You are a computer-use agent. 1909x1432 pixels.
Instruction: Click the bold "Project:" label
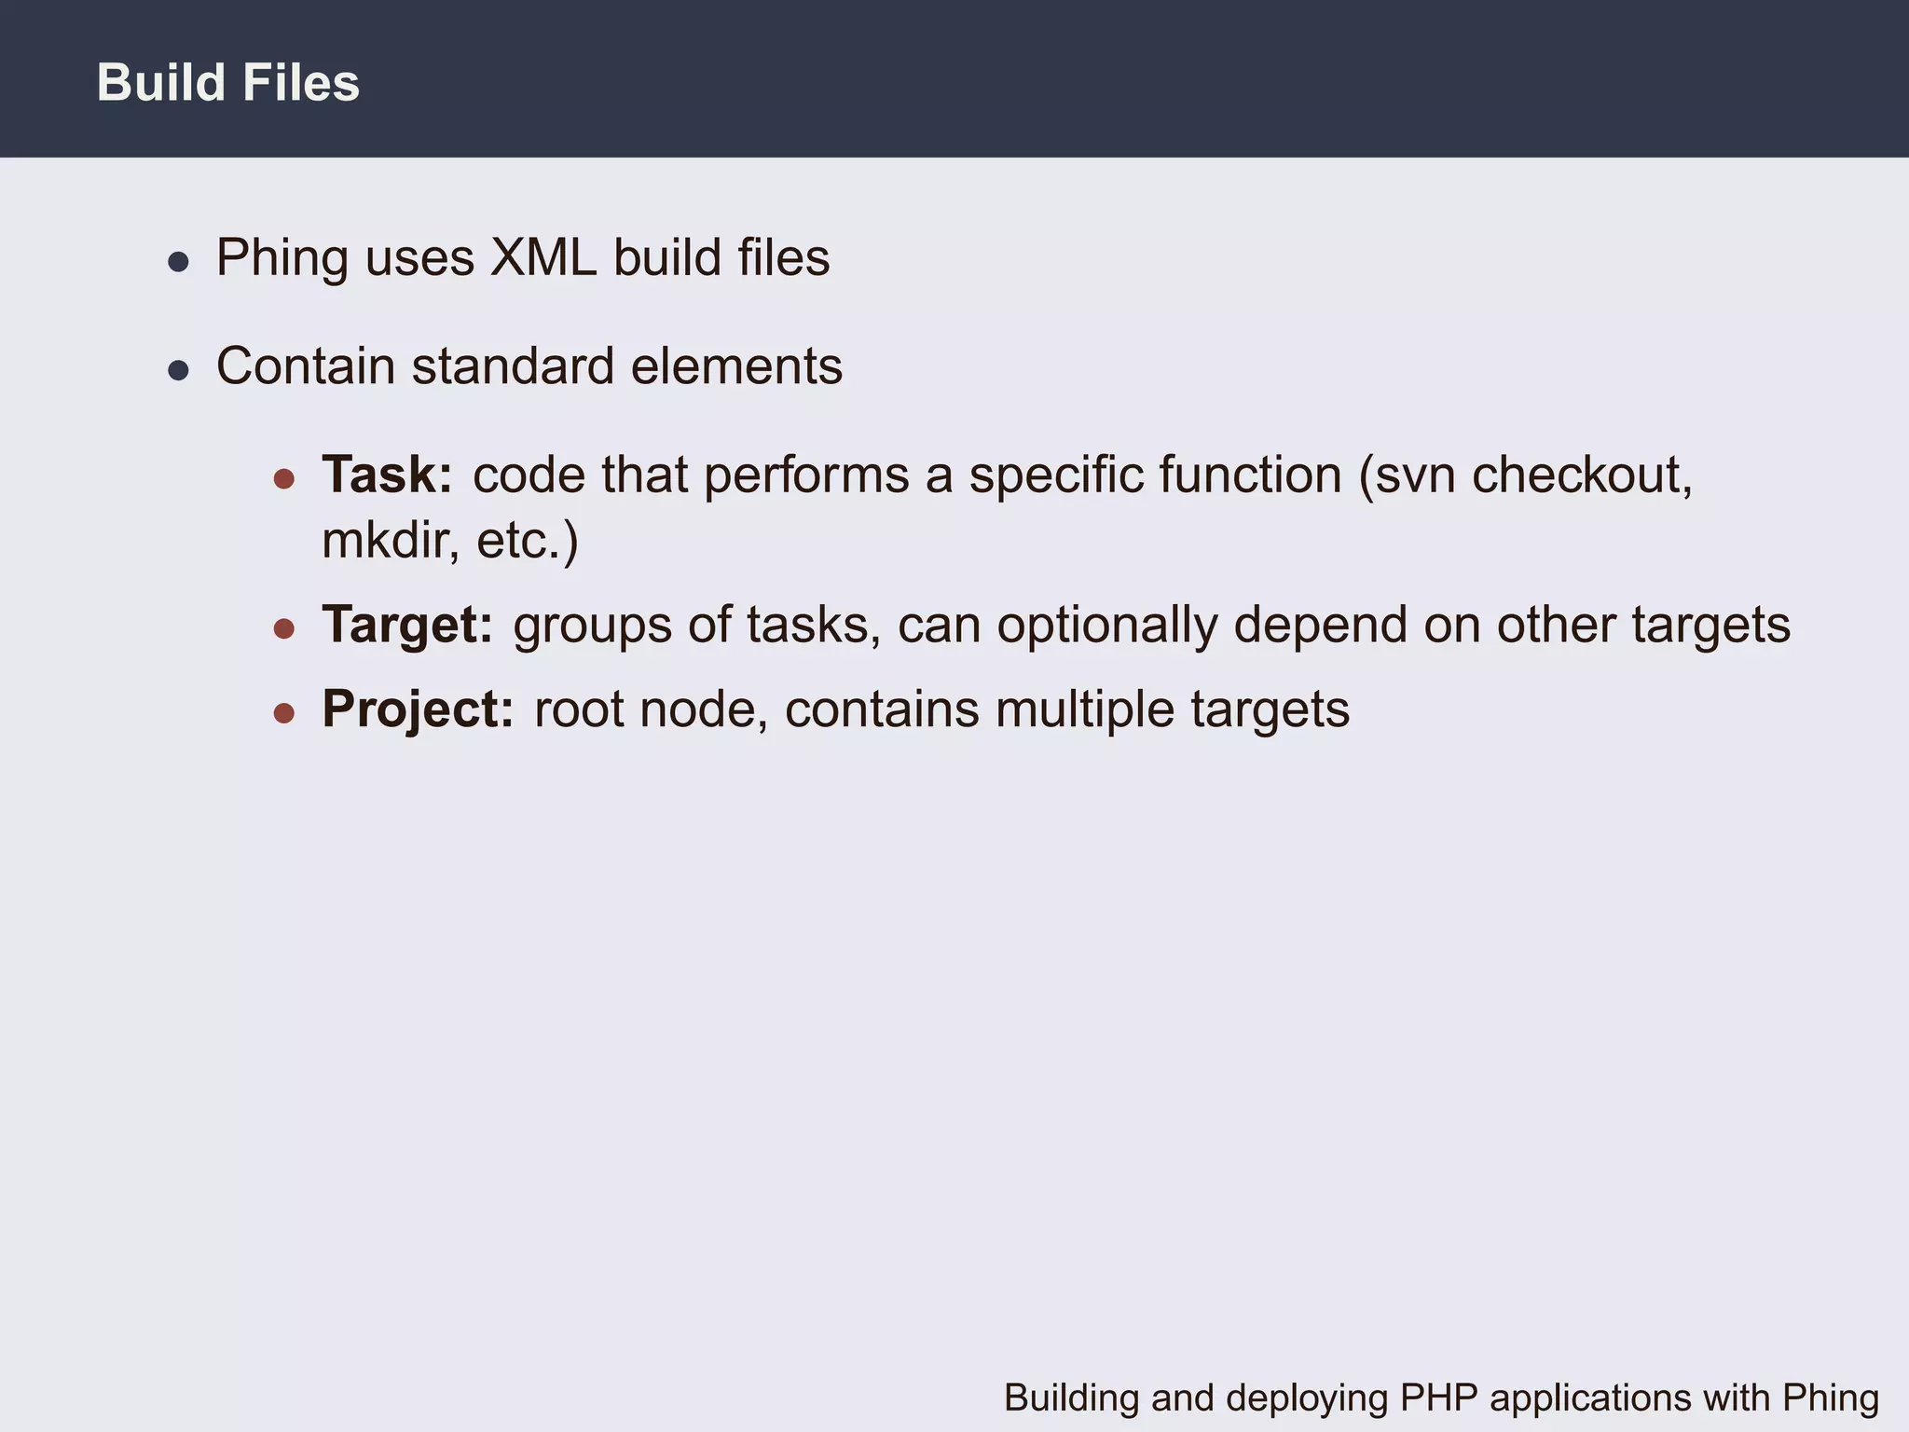(418, 709)
